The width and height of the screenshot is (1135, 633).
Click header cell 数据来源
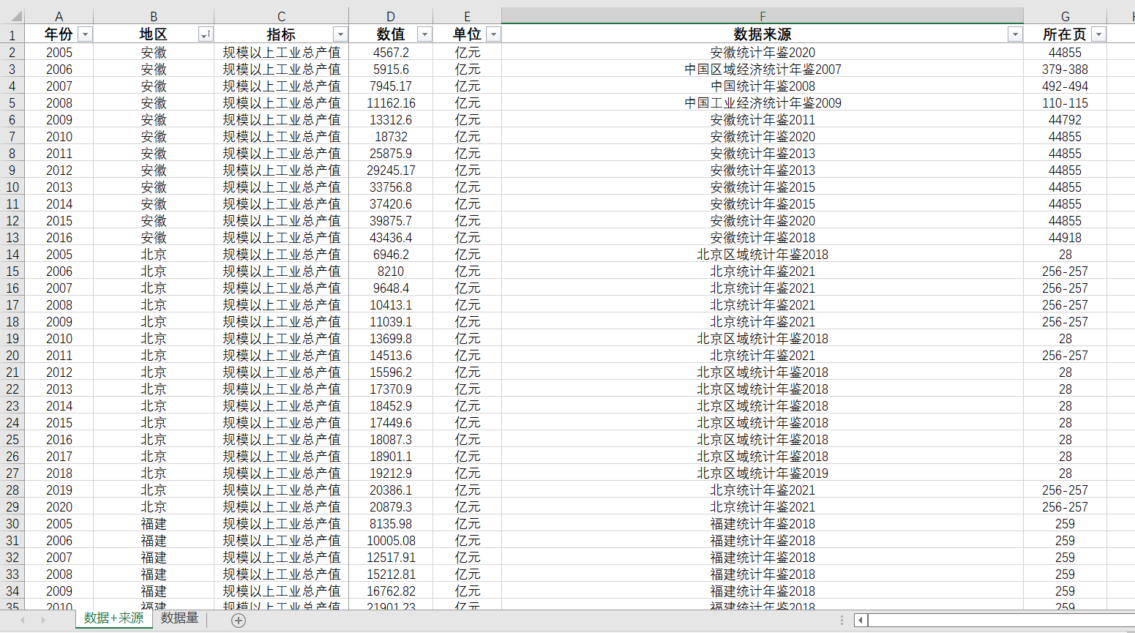tap(763, 34)
